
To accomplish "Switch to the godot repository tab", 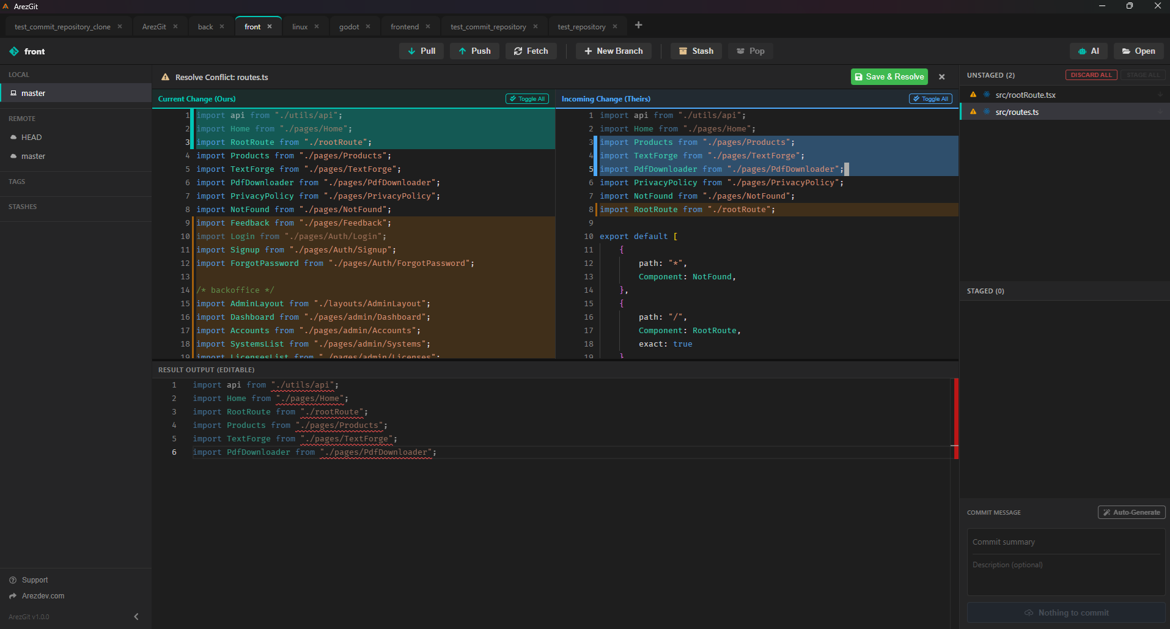I will coord(348,26).
